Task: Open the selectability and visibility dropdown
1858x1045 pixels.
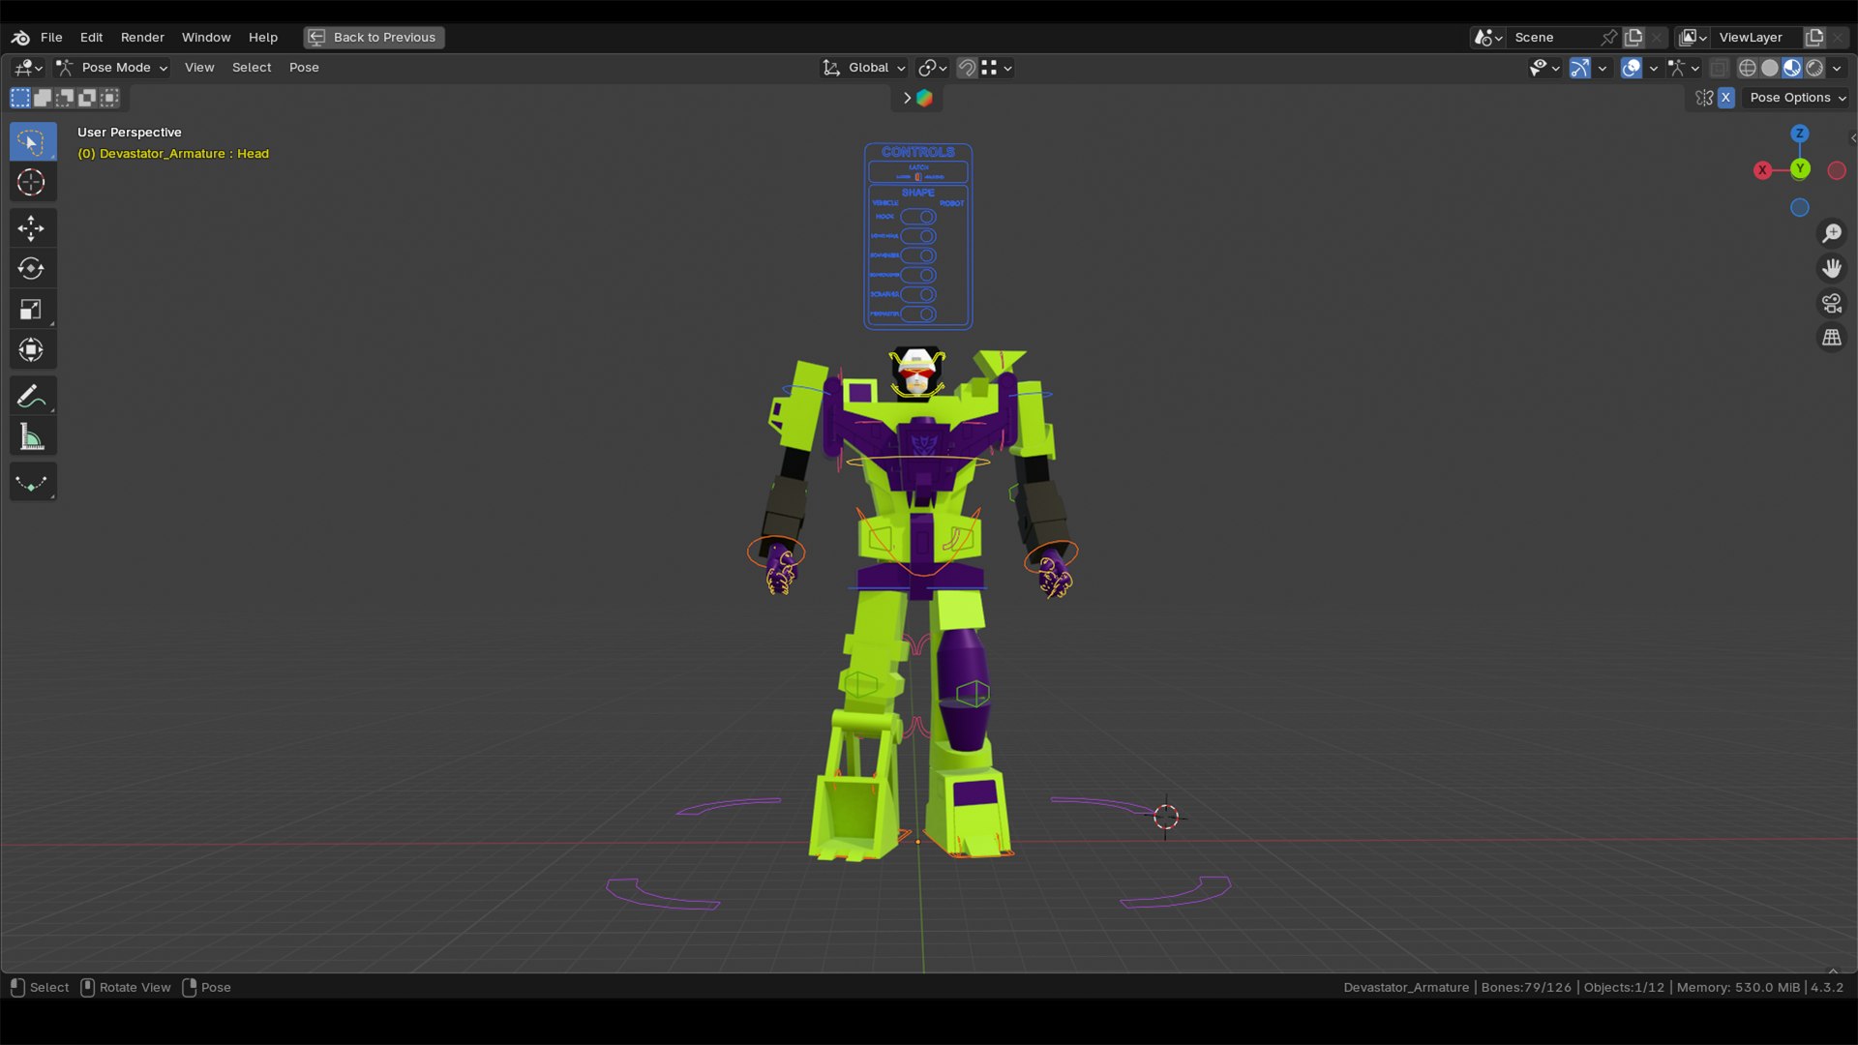Action: point(1544,68)
